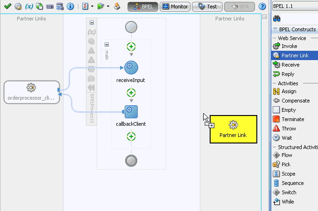Collapse the main sequence with minus box
This screenshot has height=211, width=318.
[x=106, y=45]
